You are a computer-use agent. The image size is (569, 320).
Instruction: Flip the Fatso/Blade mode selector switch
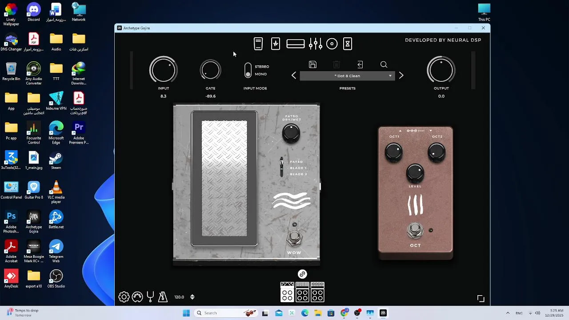pyautogui.click(x=281, y=167)
